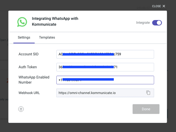Screen dimensions: 176x132
Task: Switch to the Templates tab
Action: pyautogui.click(x=47, y=37)
